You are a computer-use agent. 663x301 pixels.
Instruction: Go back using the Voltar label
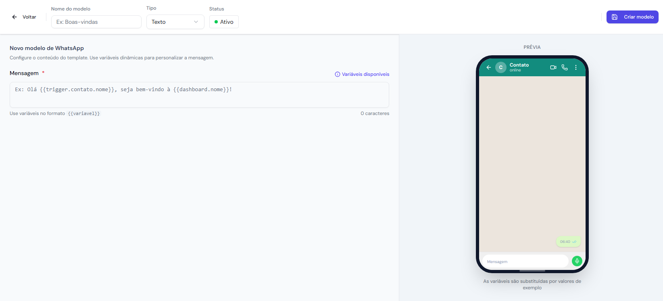[x=29, y=17]
